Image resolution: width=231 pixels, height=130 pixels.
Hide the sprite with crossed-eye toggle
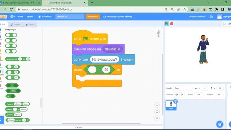(x=182, y=95)
